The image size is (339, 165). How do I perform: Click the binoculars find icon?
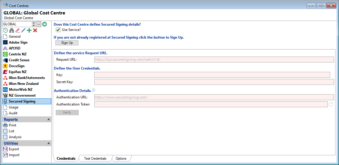(11, 30)
